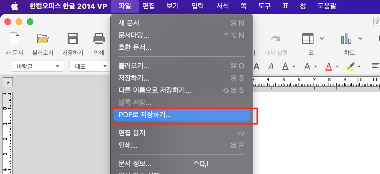The height and width of the screenshot is (174, 380).
Task: Click the ruler corner tab-type button
Action: point(8,83)
